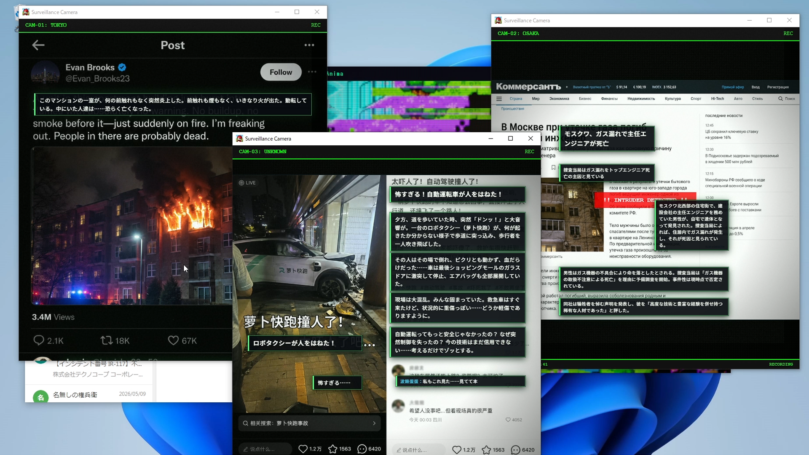
Task: Click the CAM-02: OSAKA label
Action: [x=518, y=34]
